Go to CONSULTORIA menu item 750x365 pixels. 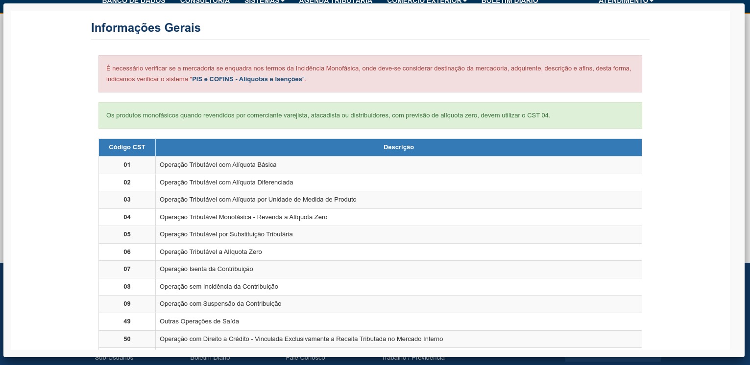coord(205,1)
